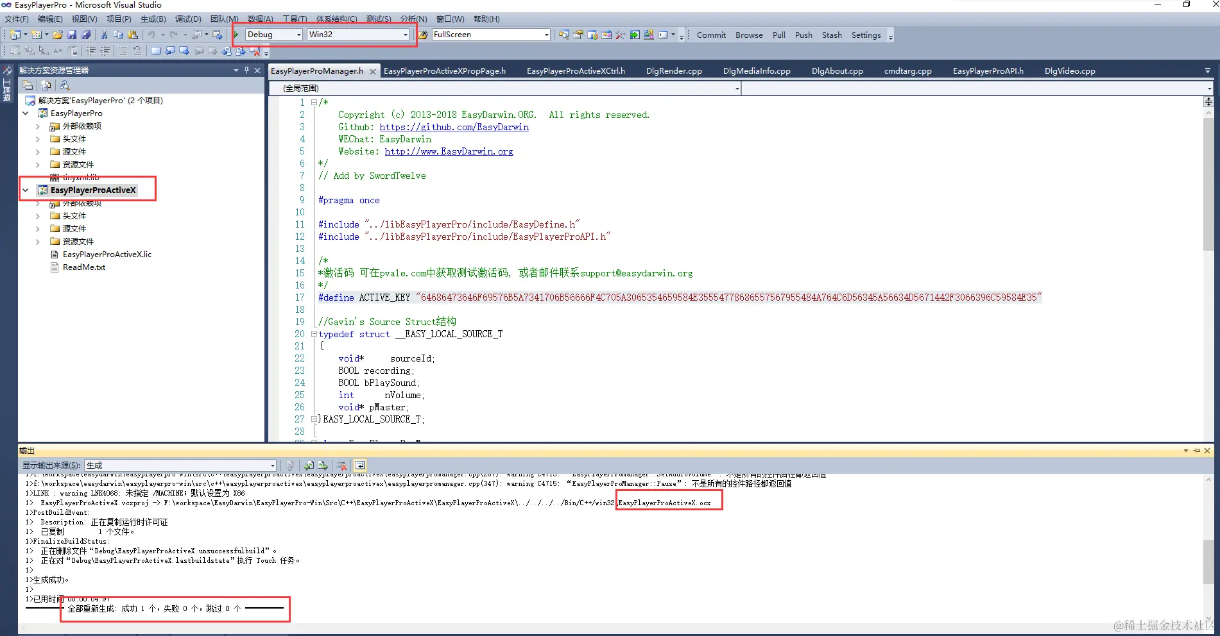Image resolution: width=1220 pixels, height=636 pixels.
Task: Click the Git Pull button
Action: (779, 35)
